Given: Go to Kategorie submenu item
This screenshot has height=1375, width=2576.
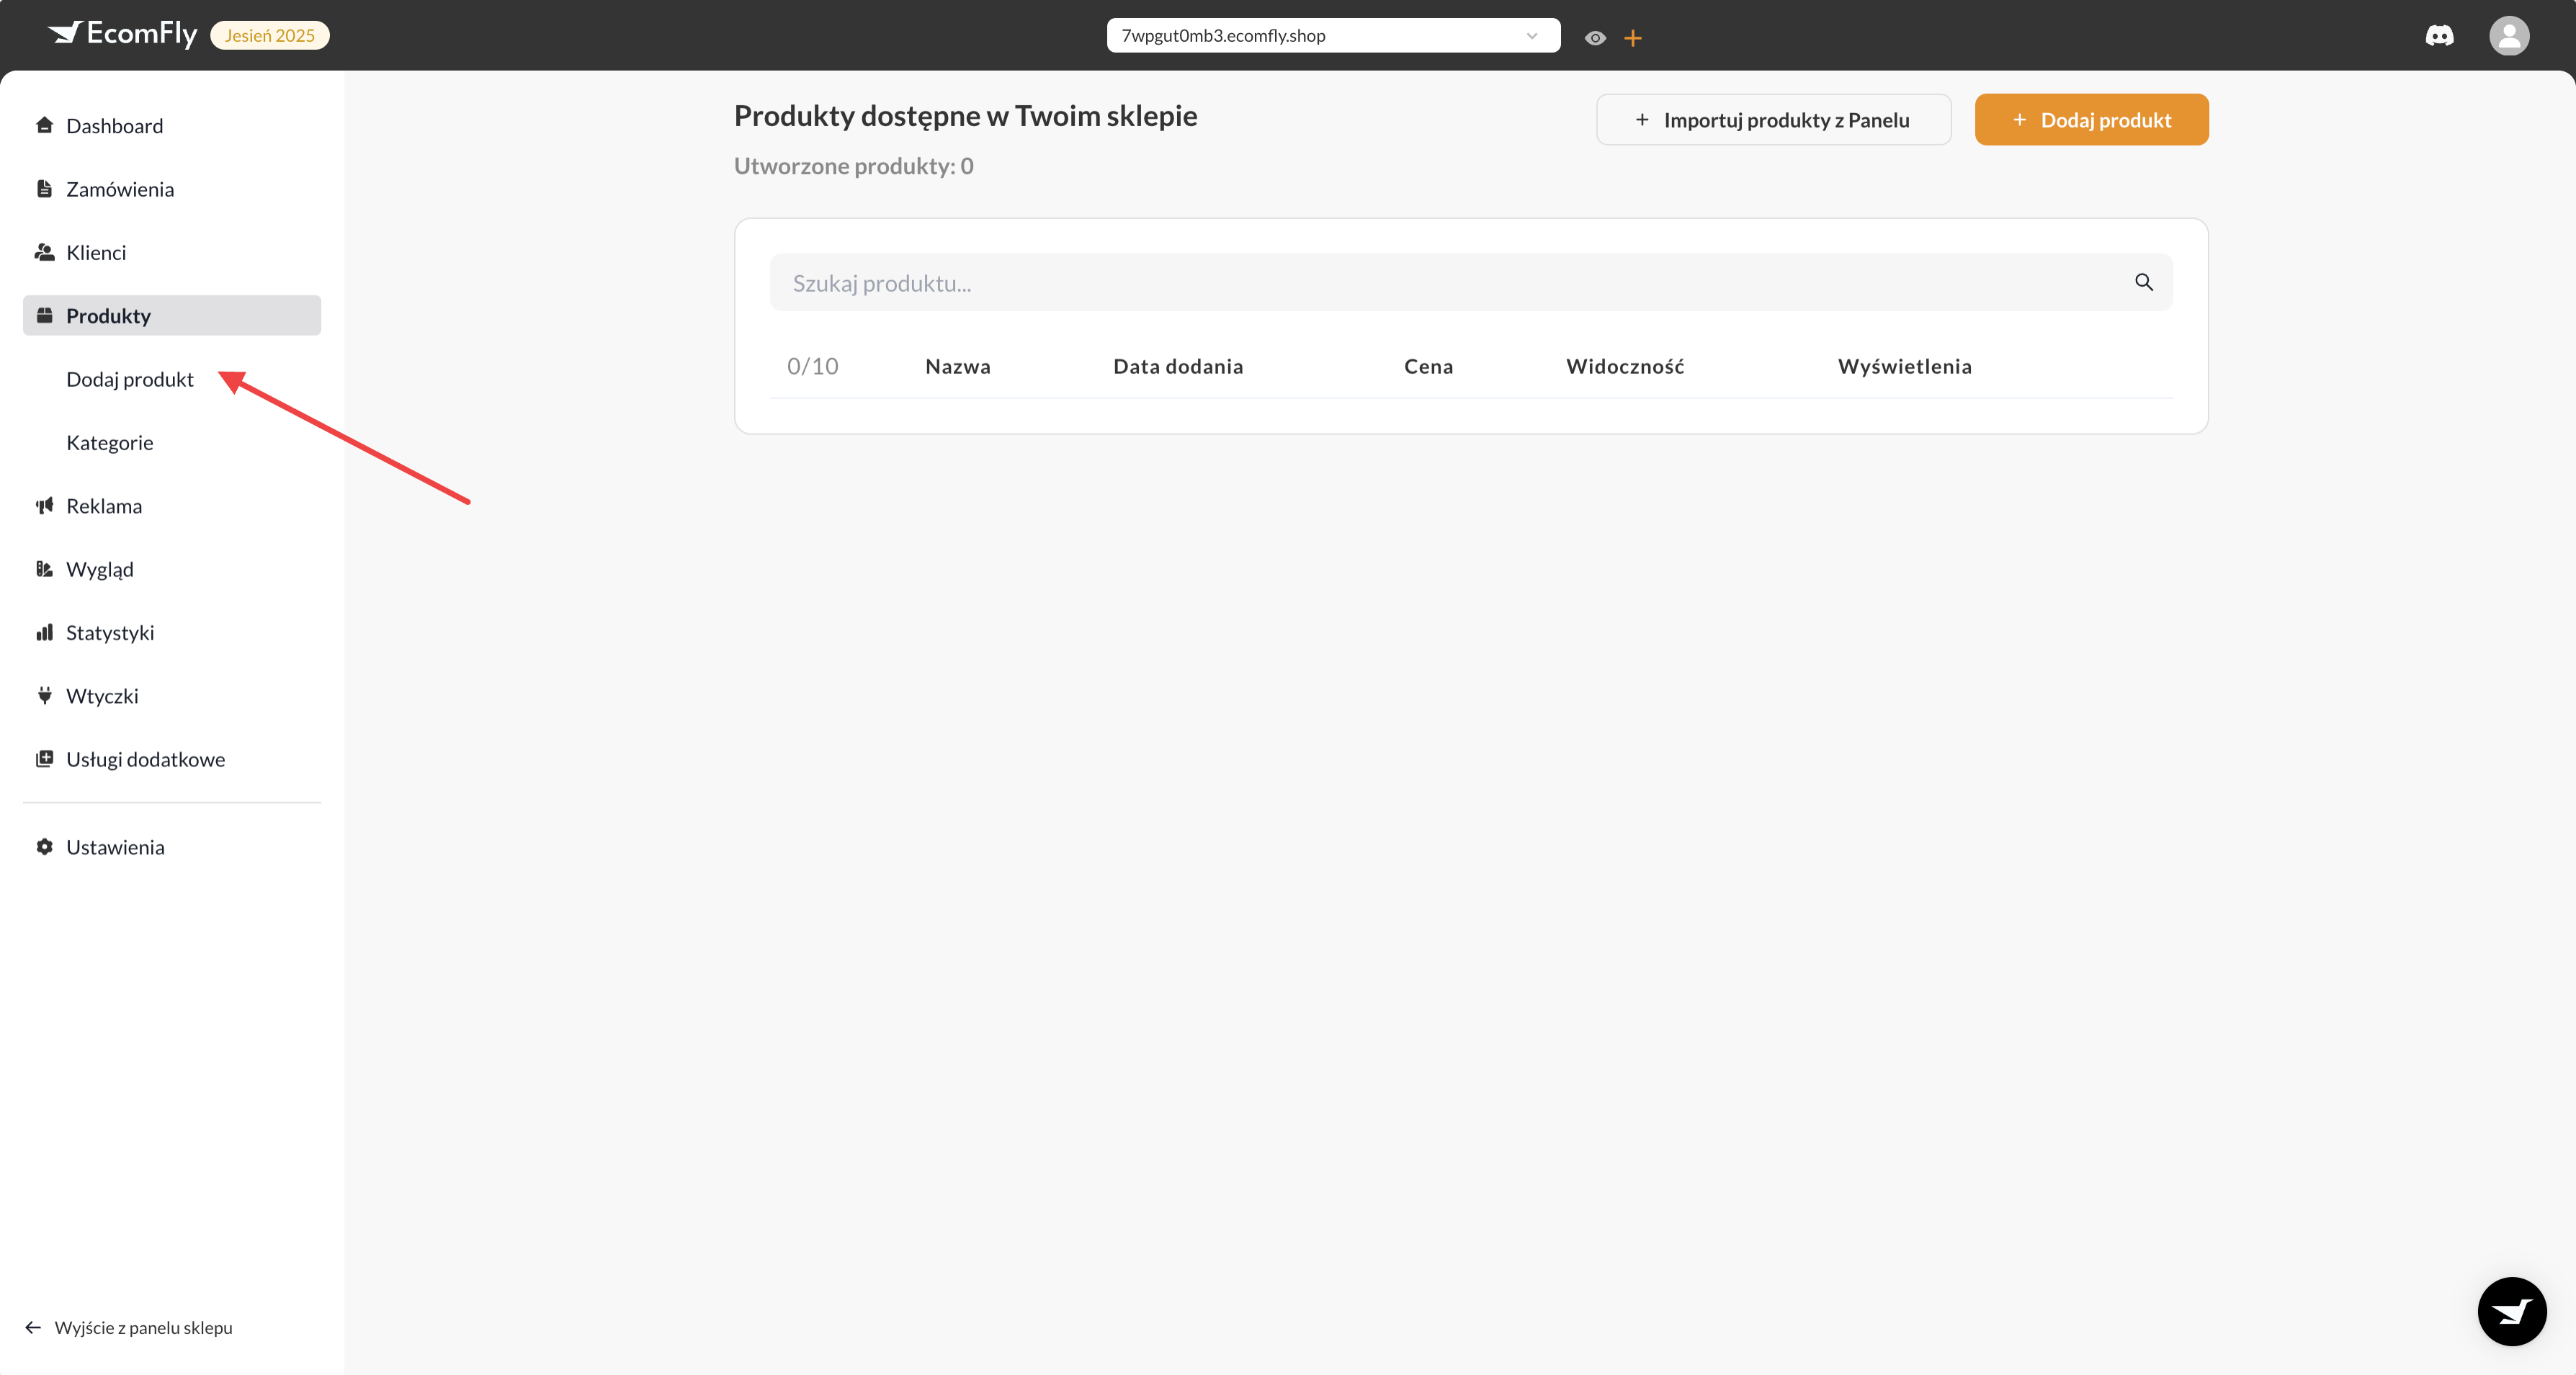Looking at the screenshot, I should coord(110,442).
